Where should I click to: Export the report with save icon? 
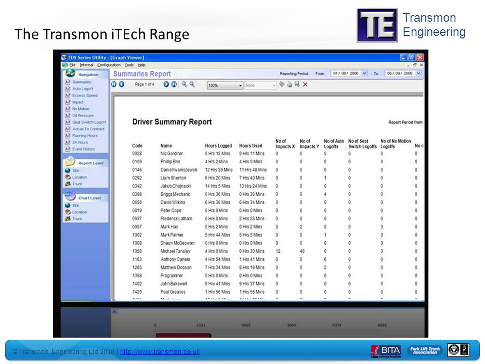[x=297, y=84]
